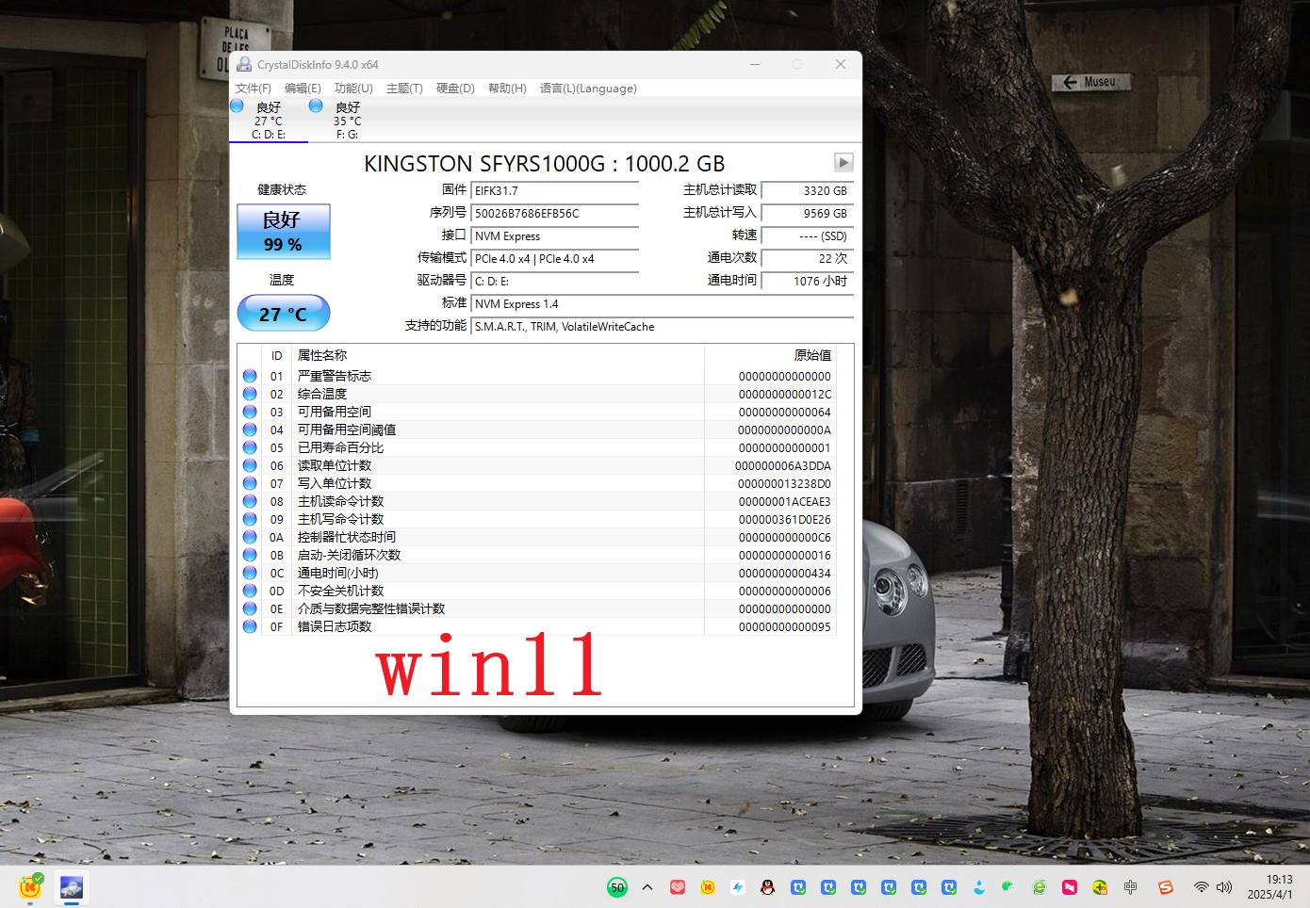Image resolution: width=1310 pixels, height=908 pixels.
Task: Click the volume speaker icon
Action: [1224, 887]
